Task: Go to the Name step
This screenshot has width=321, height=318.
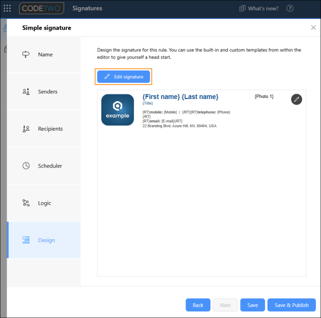Action: [x=44, y=55]
